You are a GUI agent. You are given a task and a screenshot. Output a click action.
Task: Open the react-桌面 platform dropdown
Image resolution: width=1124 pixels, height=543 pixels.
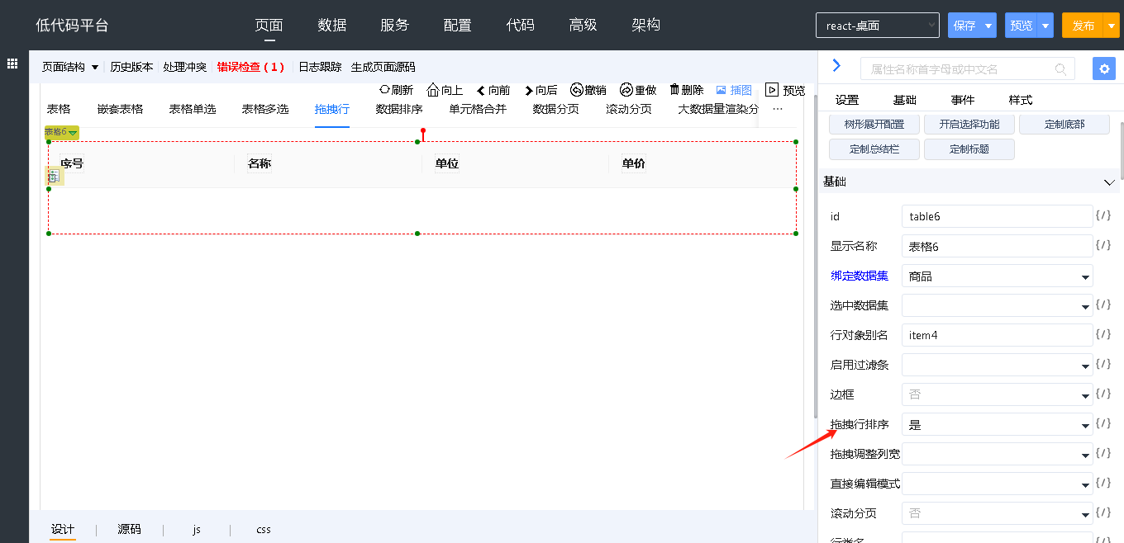pos(878,26)
